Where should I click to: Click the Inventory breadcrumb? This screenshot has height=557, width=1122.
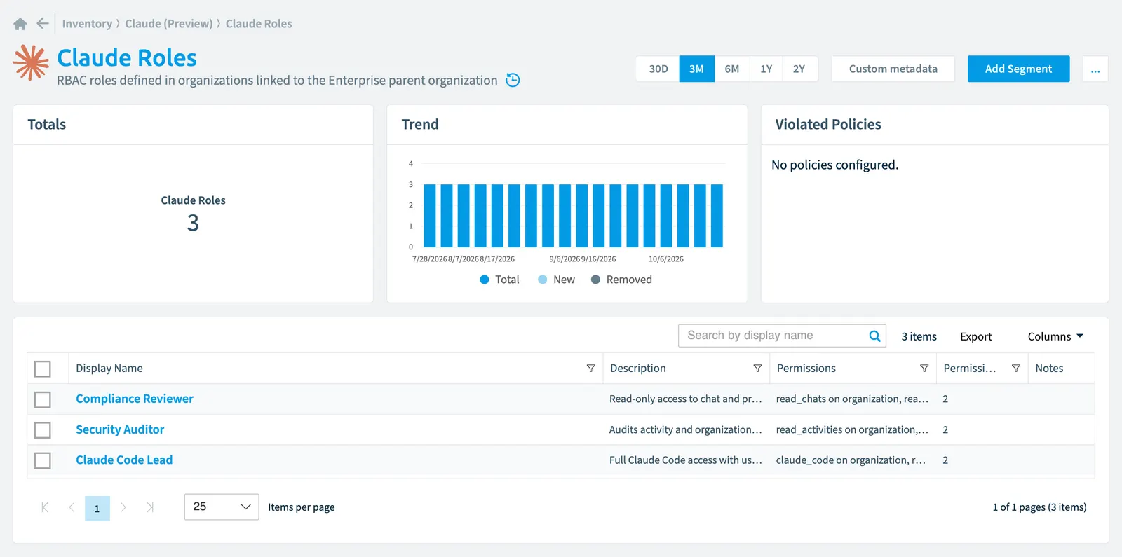[x=87, y=24]
